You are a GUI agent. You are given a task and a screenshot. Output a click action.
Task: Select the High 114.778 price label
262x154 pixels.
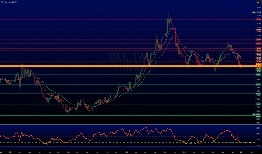pos(257,13)
